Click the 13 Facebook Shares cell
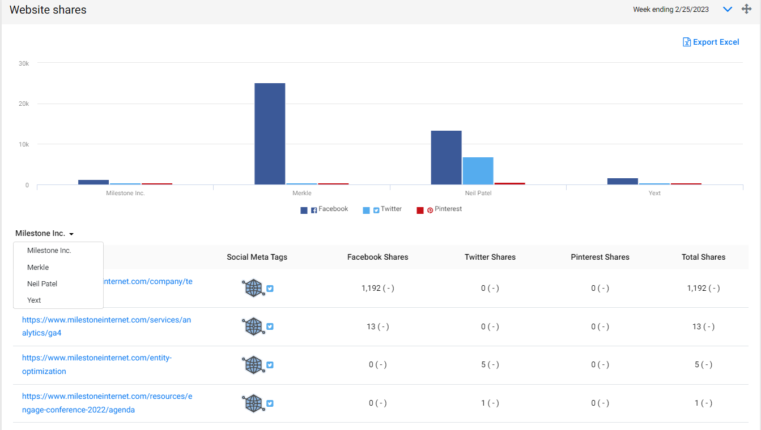Viewport: 761px width, 430px height. (x=378, y=326)
